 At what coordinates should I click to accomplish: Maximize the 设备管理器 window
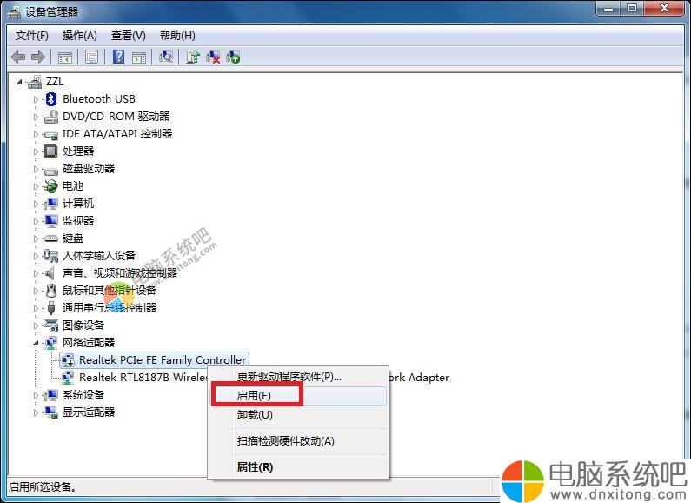(x=632, y=9)
